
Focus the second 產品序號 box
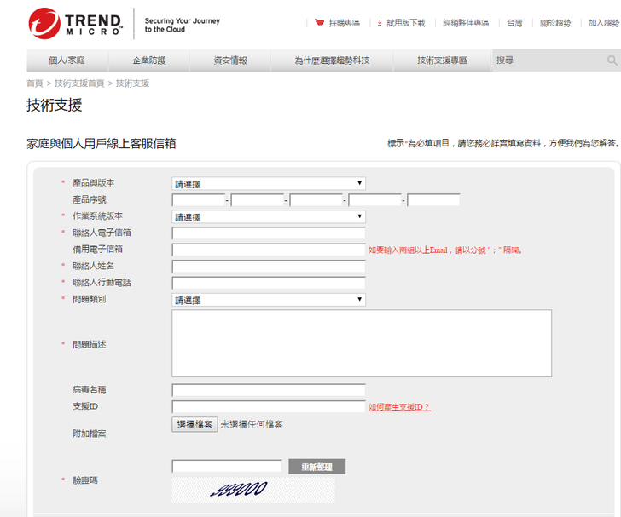(x=258, y=200)
